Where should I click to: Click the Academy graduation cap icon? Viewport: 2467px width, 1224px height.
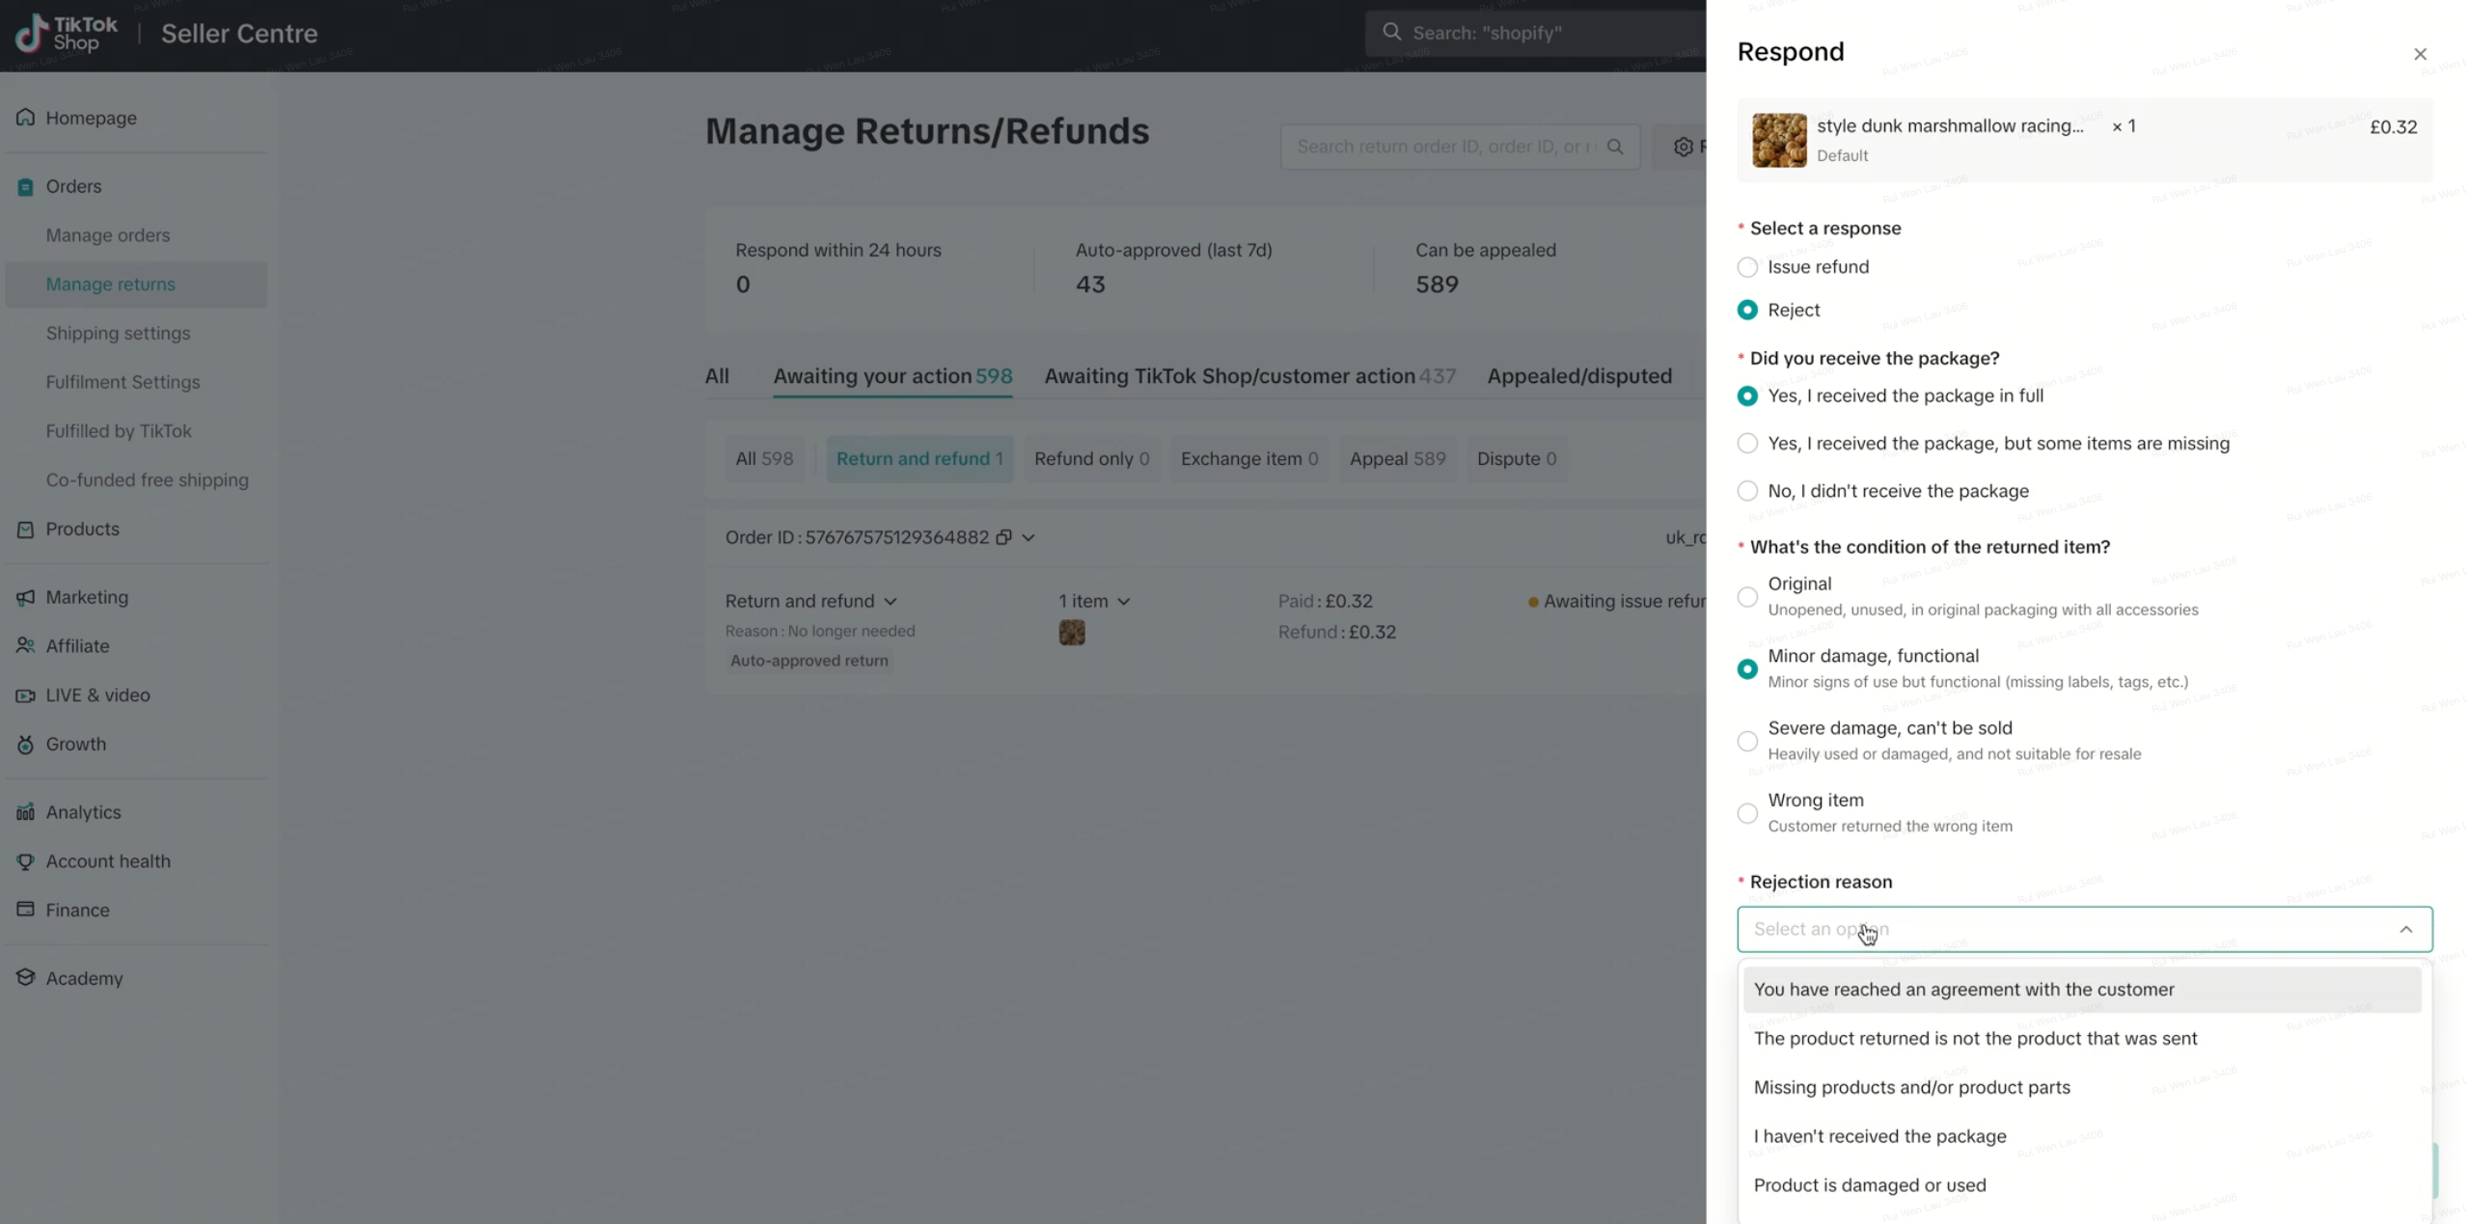click(26, 977)
